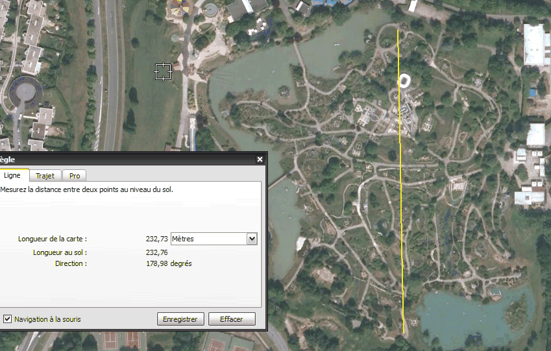
Task: Click the 'Direction :' label
Action: (71, 263)
